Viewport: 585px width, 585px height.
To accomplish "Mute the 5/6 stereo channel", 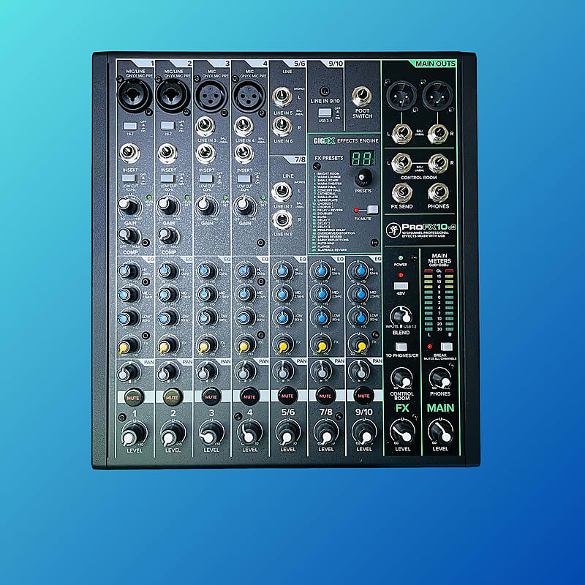I will tap(287, 396).
